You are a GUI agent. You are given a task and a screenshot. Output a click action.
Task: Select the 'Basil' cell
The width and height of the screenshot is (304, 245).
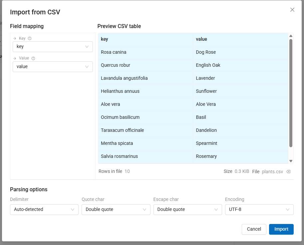coord(241,117)
